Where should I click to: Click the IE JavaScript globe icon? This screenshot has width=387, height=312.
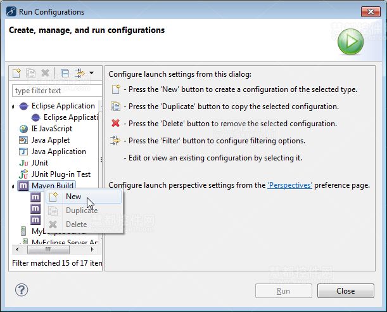point(23,129)
